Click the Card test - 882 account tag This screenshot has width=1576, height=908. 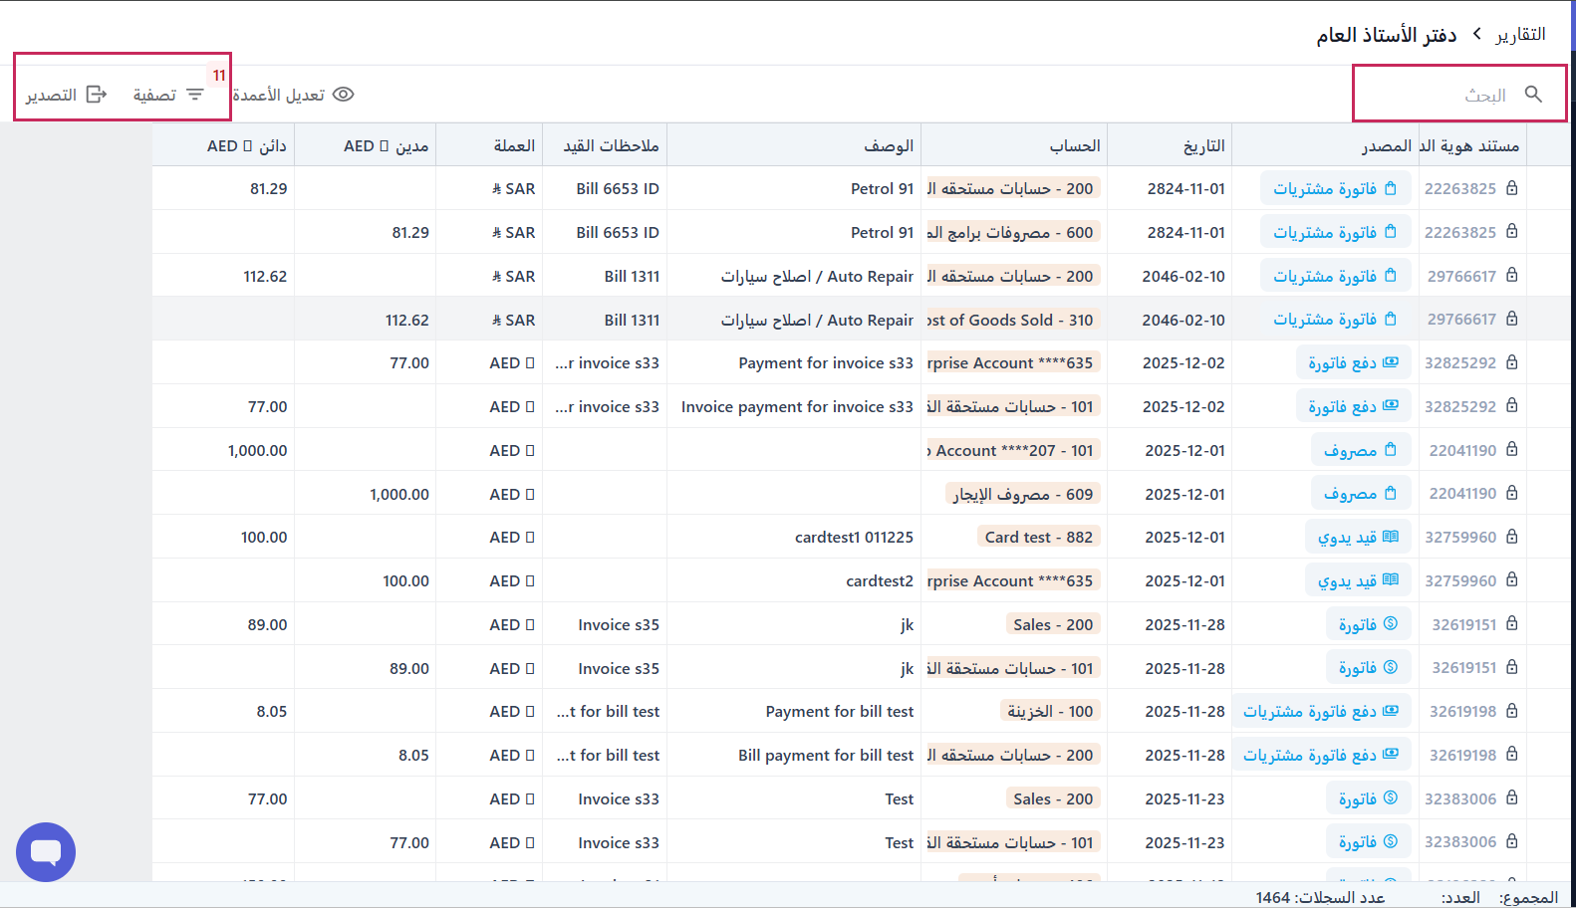1038,538
